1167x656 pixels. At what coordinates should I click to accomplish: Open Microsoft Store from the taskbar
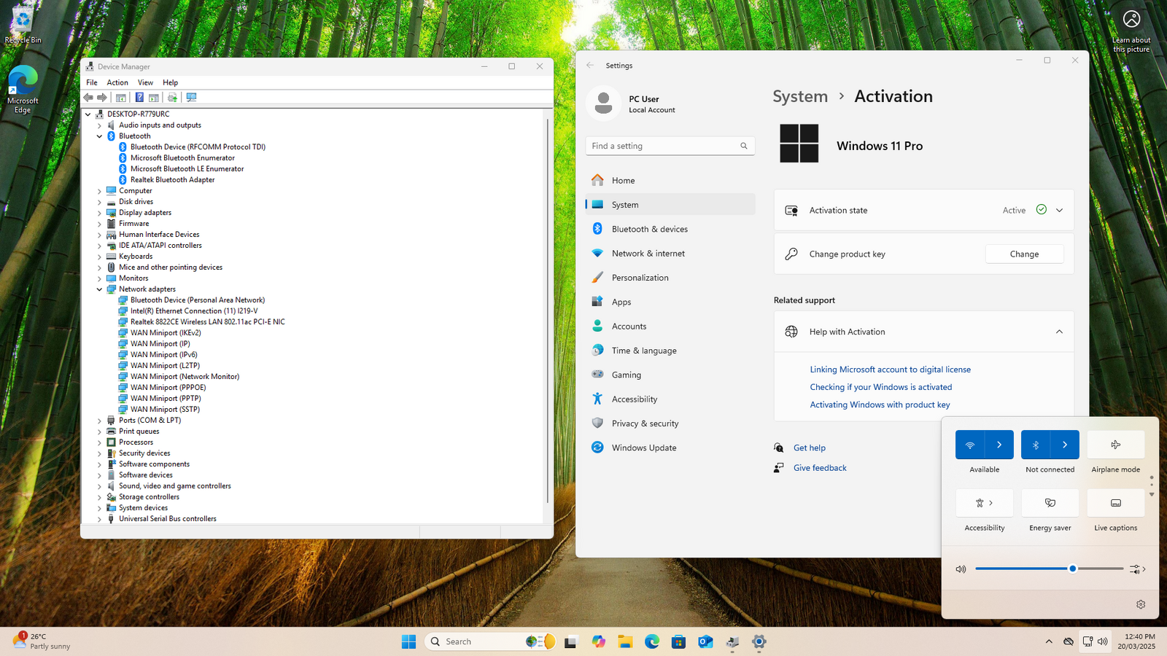(x=678, y=641)
